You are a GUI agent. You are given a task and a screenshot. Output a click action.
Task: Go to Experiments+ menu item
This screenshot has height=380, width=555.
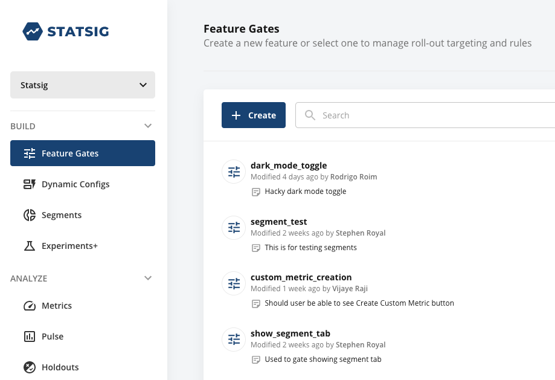[69, 246]
